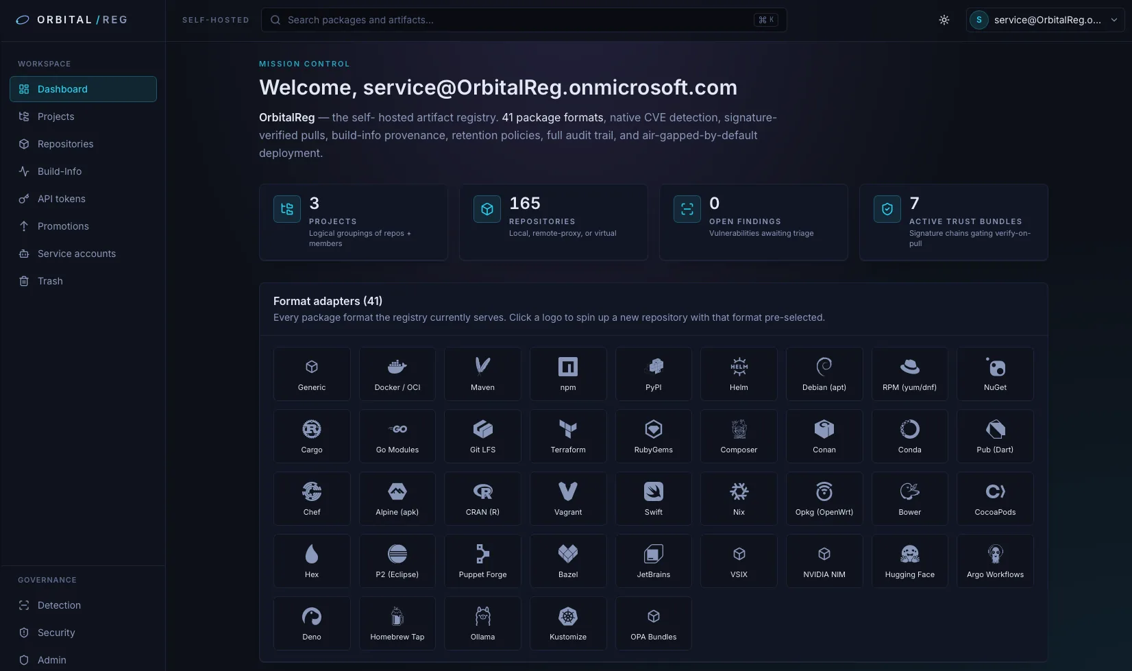The height and width of the screenshot is (671, 1132).
Task: Open the Promotions page
Action: pos(83,226)
